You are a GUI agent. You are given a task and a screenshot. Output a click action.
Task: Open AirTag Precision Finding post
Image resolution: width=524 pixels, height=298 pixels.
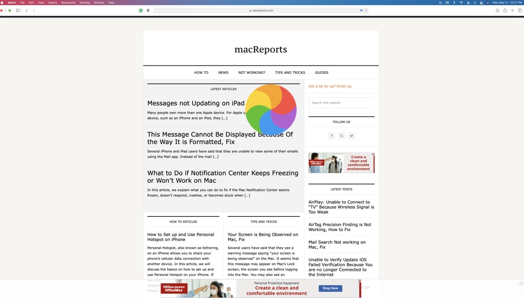(x=340, y=227)
